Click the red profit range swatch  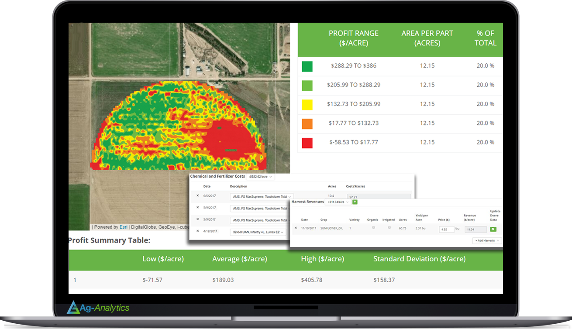tap(307, 142)
